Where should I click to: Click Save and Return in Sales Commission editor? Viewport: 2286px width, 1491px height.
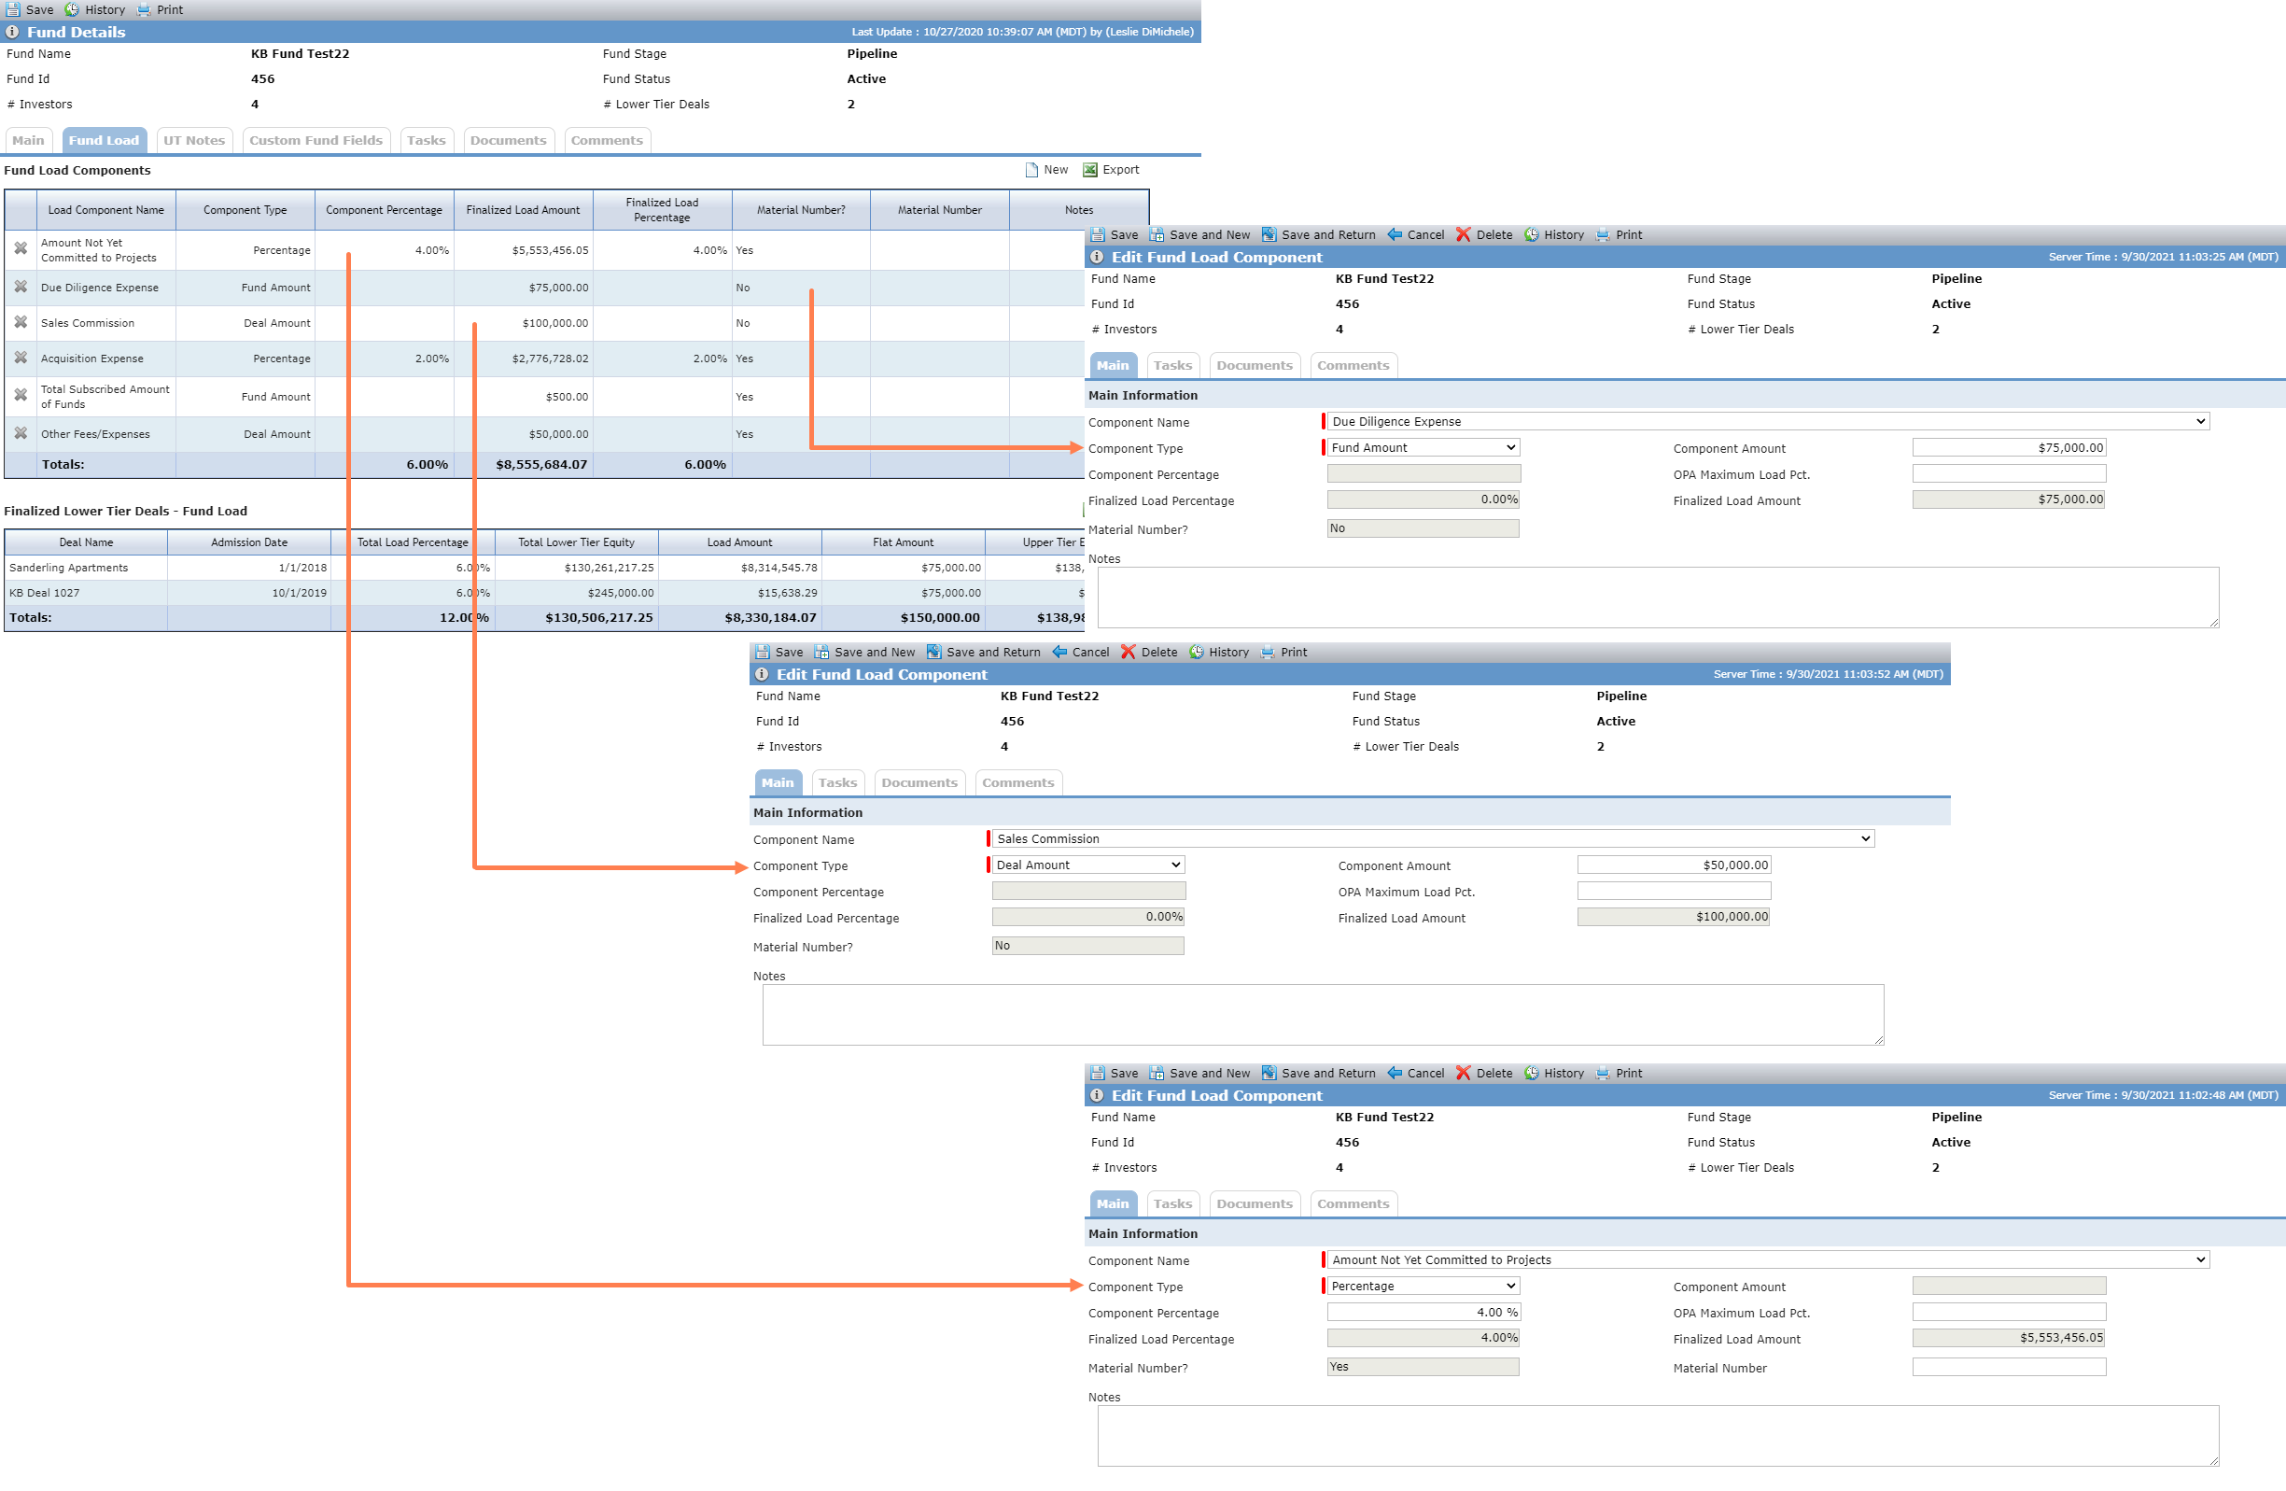tap(983, 653)
